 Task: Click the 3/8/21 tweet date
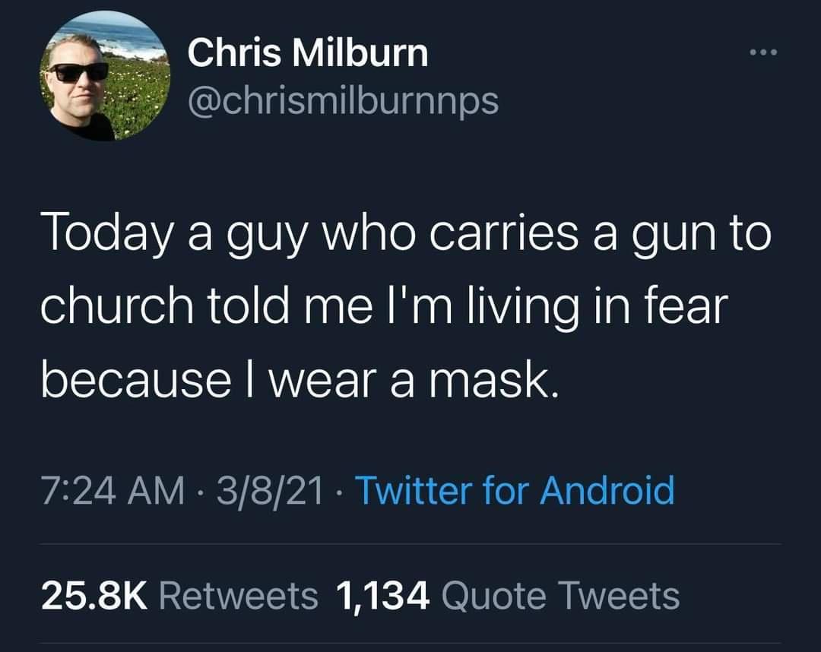(x=270, y=491)
